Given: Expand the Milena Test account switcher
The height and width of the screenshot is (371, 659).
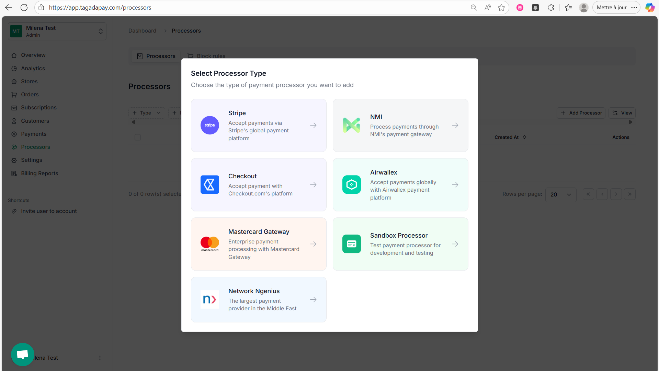Looking at the screenshot, I should (57, 31).
